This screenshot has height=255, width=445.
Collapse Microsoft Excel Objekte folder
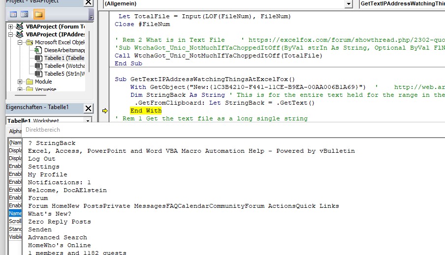(20, 42)
